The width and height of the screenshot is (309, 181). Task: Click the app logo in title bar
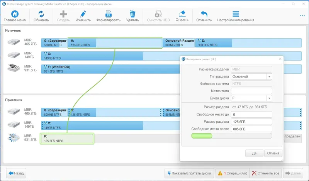coord(4,4)
